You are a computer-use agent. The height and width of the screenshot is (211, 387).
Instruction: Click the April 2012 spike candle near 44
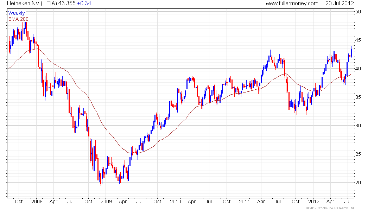coord(334,52)
